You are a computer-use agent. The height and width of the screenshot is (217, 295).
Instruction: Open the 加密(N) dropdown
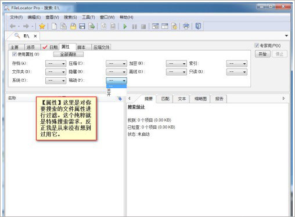[177, 64]
